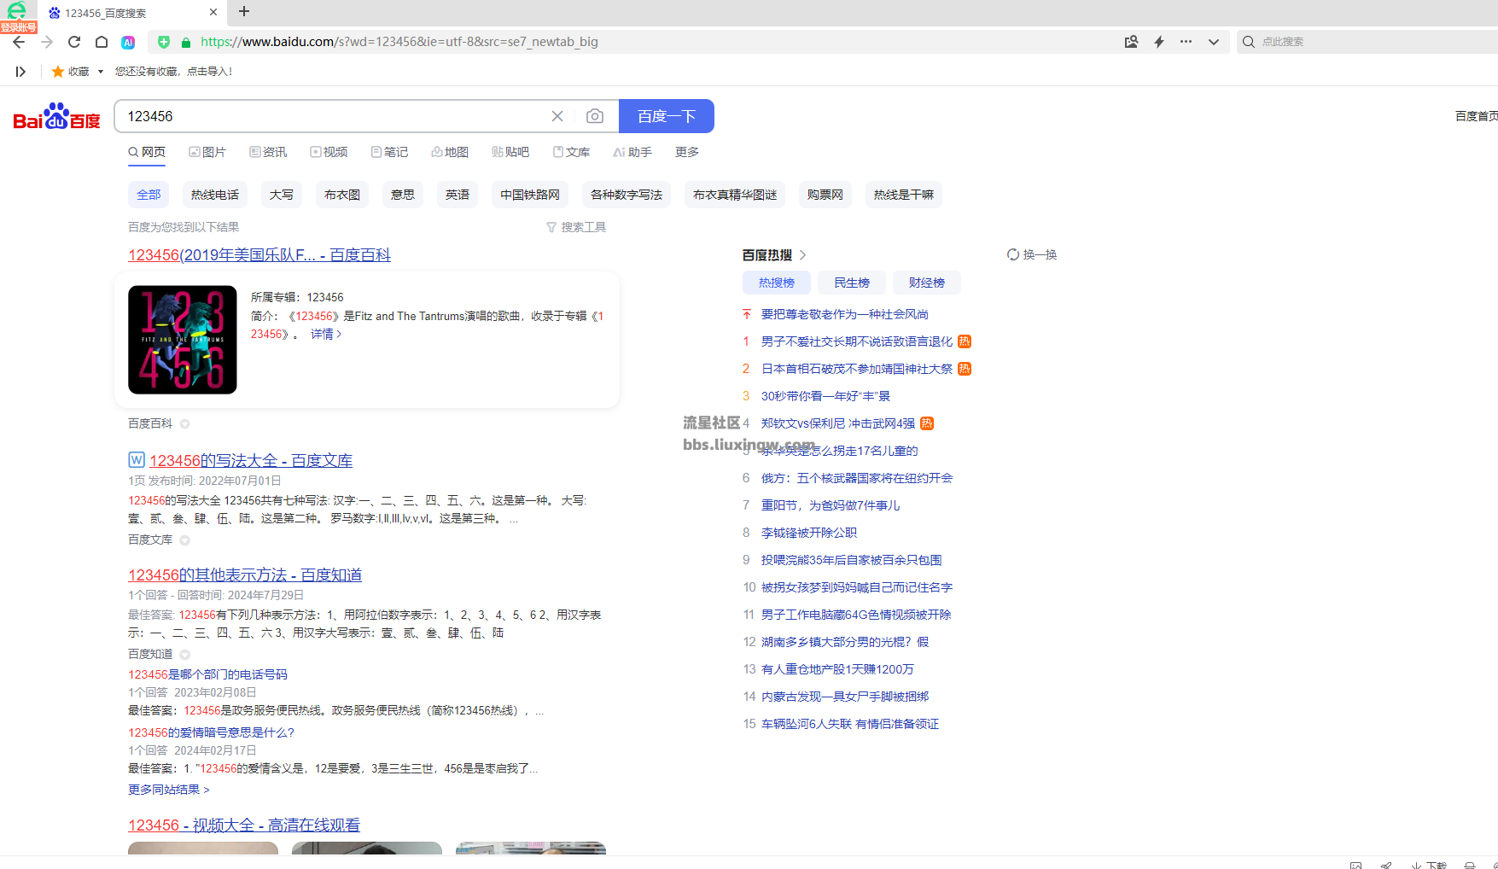This screenshot has width=1498, height=869.
Task: Open the three-dots more options menu
Action: 1186,42
